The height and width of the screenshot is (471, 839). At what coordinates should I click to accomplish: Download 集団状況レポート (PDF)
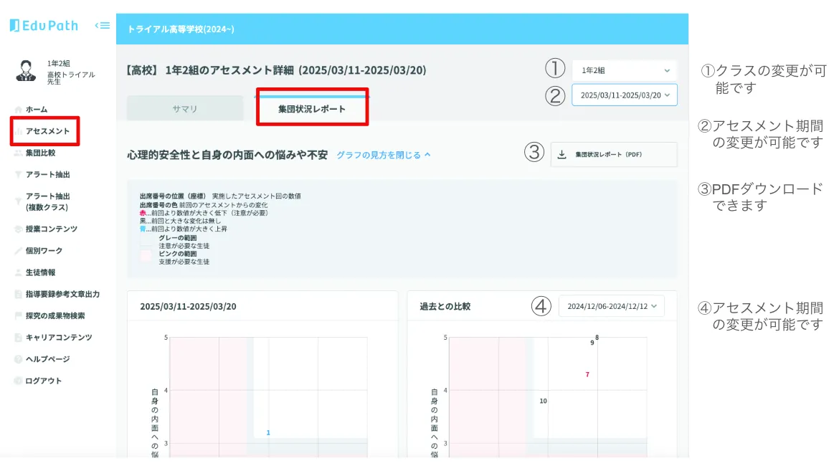[614, 155]
